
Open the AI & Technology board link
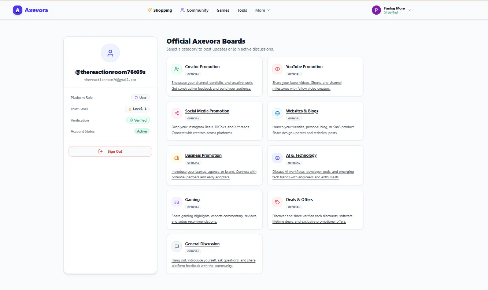(302, 155)
